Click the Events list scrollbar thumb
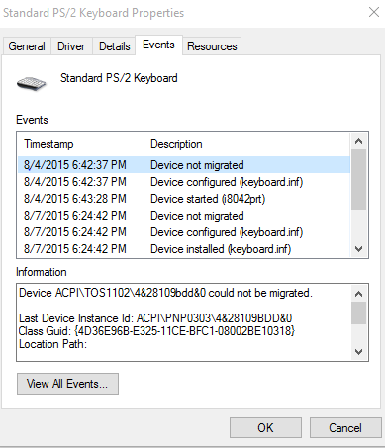 [x=358, y=180]
